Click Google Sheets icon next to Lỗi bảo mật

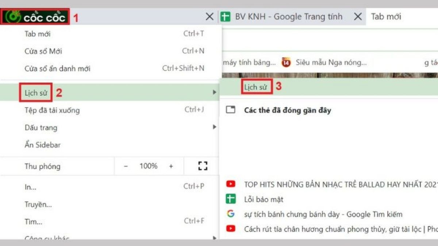point(230,199)
